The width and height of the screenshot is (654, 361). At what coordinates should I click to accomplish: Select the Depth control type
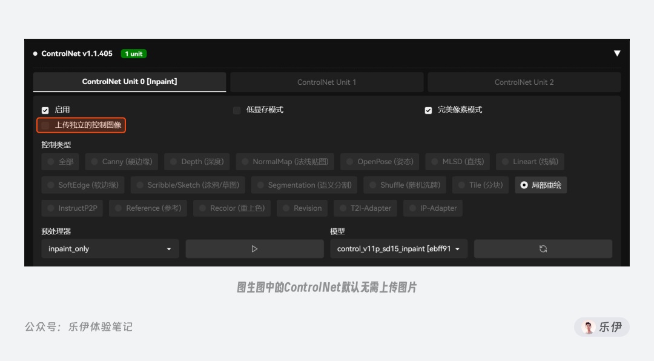tap(196, 162)
